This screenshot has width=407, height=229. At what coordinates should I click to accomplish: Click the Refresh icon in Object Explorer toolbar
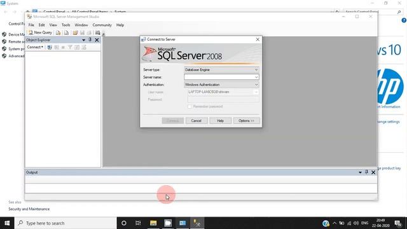pyautogui.click(x=77, y=47)
